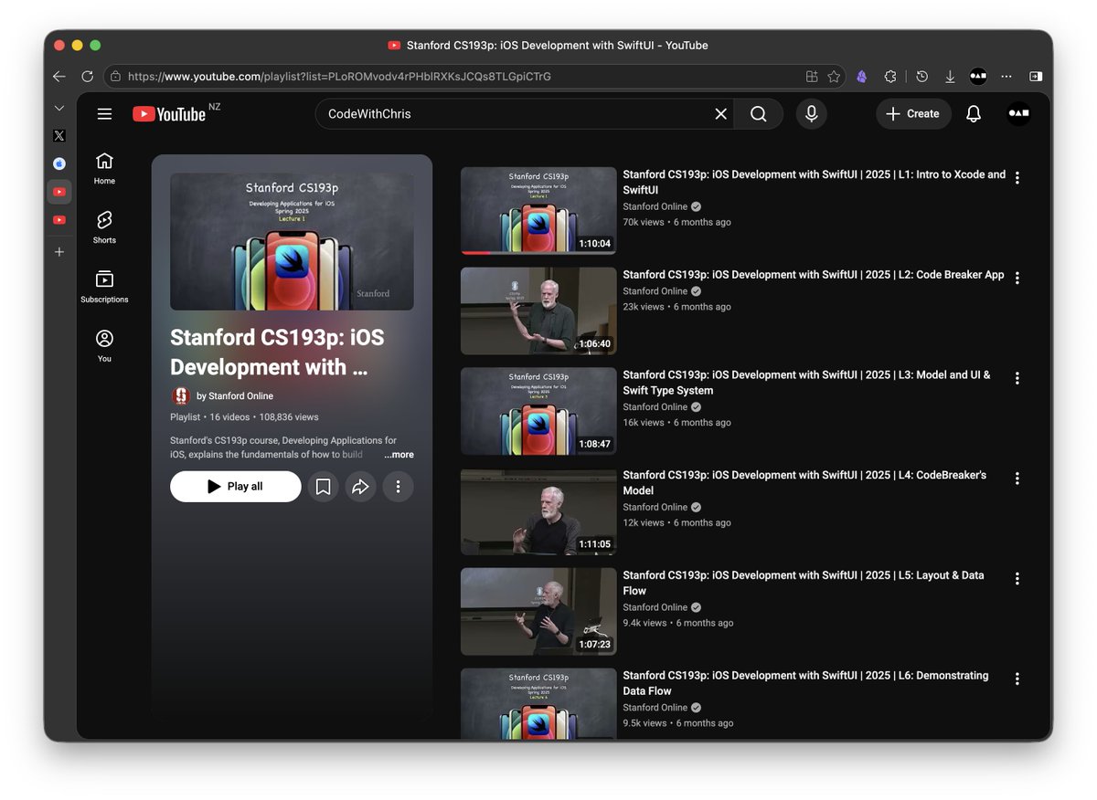
Task: Open the notifications bell
Action: click(x=974, y=114)
